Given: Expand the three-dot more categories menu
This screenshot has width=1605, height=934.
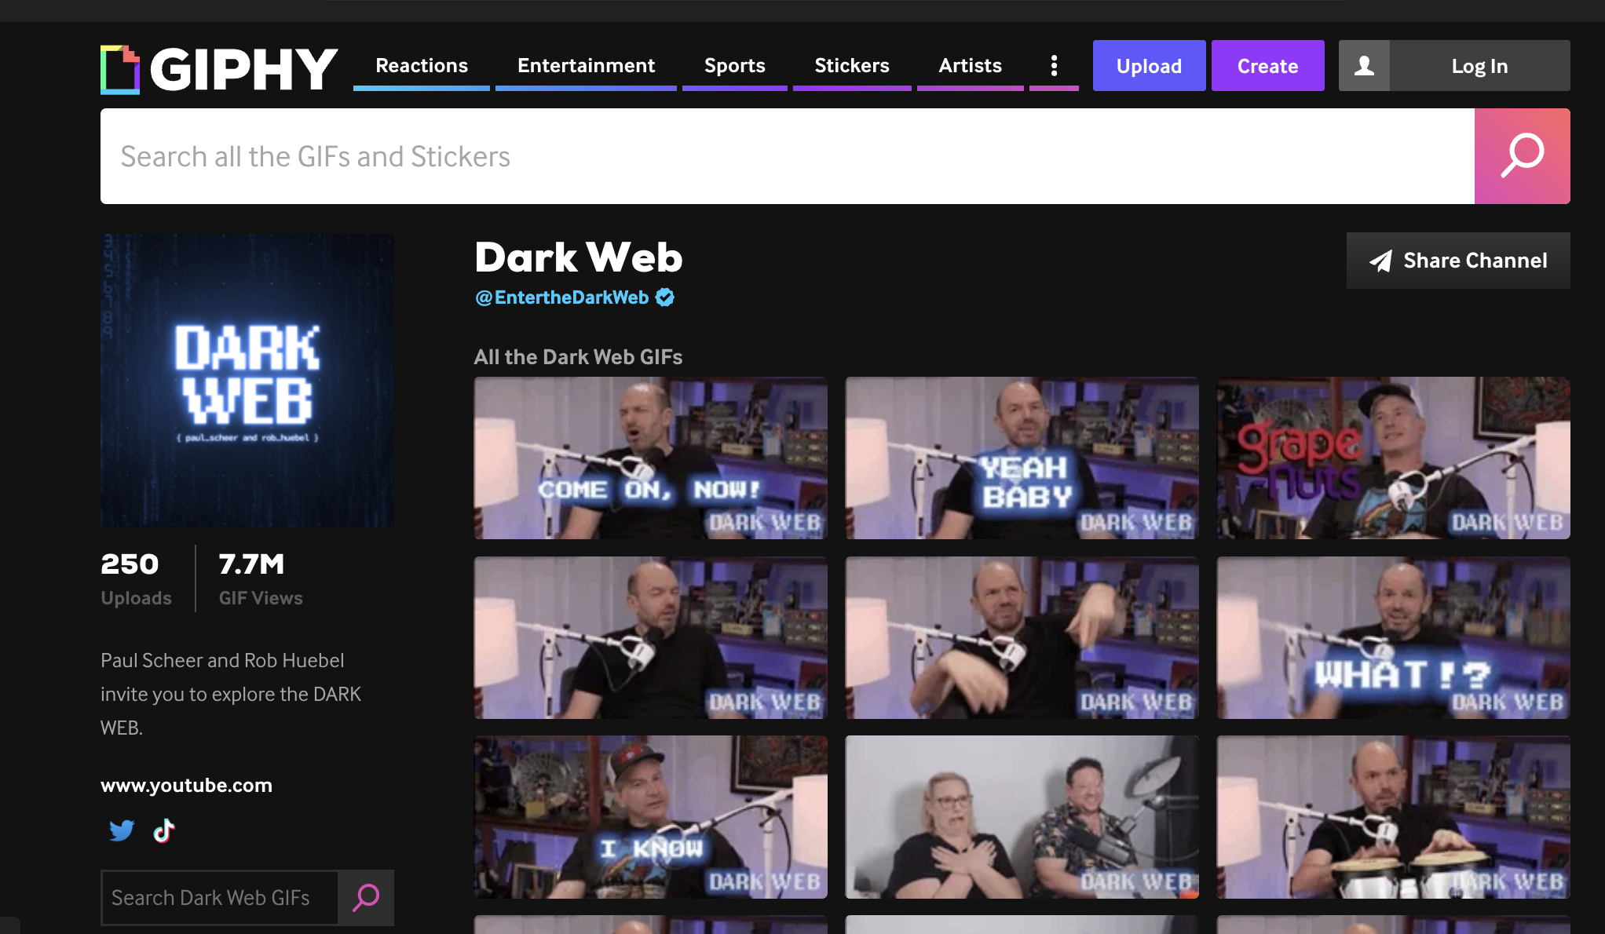Looking at the screenshot, I should click(1054, 66).
